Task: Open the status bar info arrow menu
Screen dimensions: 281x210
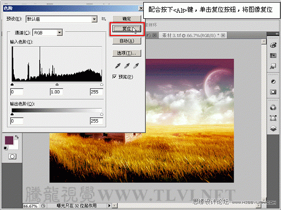Action: (x=109, y=206)
